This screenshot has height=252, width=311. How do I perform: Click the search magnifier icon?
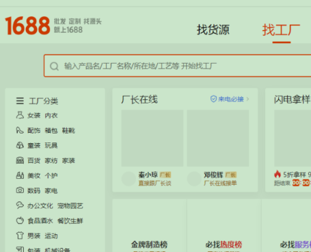click(x=54, y=66)
